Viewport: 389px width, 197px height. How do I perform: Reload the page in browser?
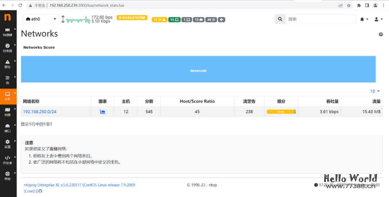(21, 5)
